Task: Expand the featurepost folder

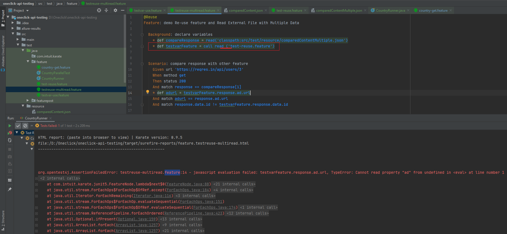Action: (x=28, y=100)
